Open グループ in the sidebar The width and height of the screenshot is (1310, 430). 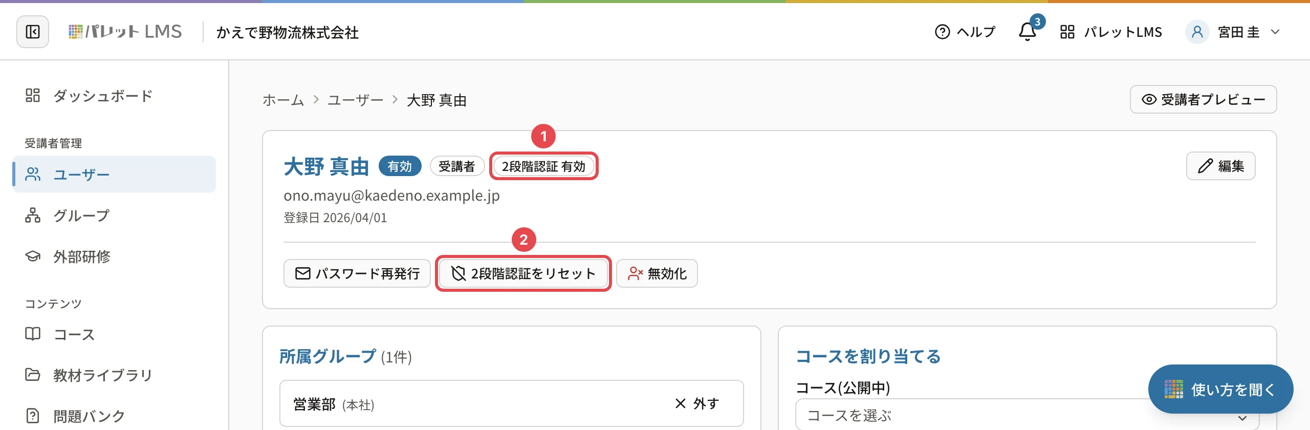tap(114, 216)
